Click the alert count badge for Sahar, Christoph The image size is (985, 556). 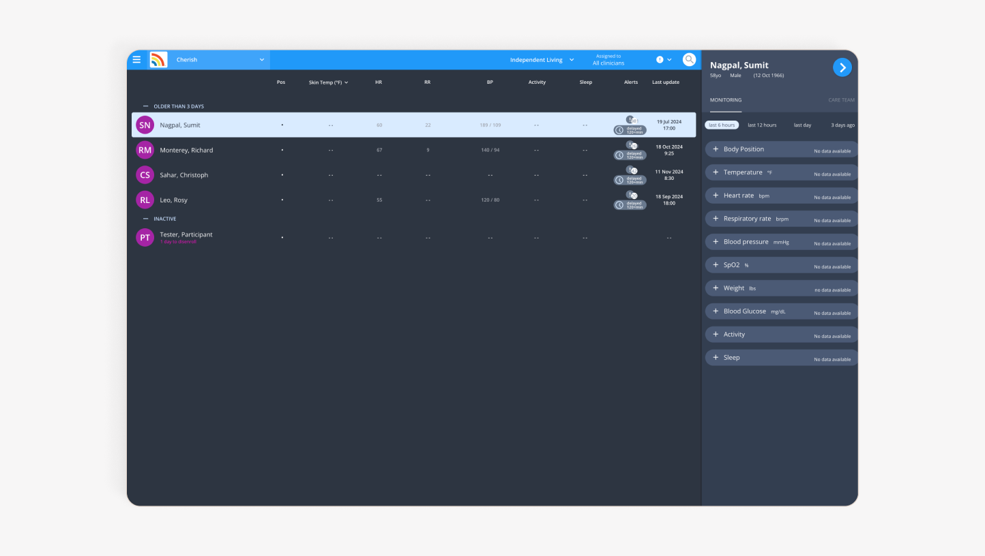tap(631, 170)
